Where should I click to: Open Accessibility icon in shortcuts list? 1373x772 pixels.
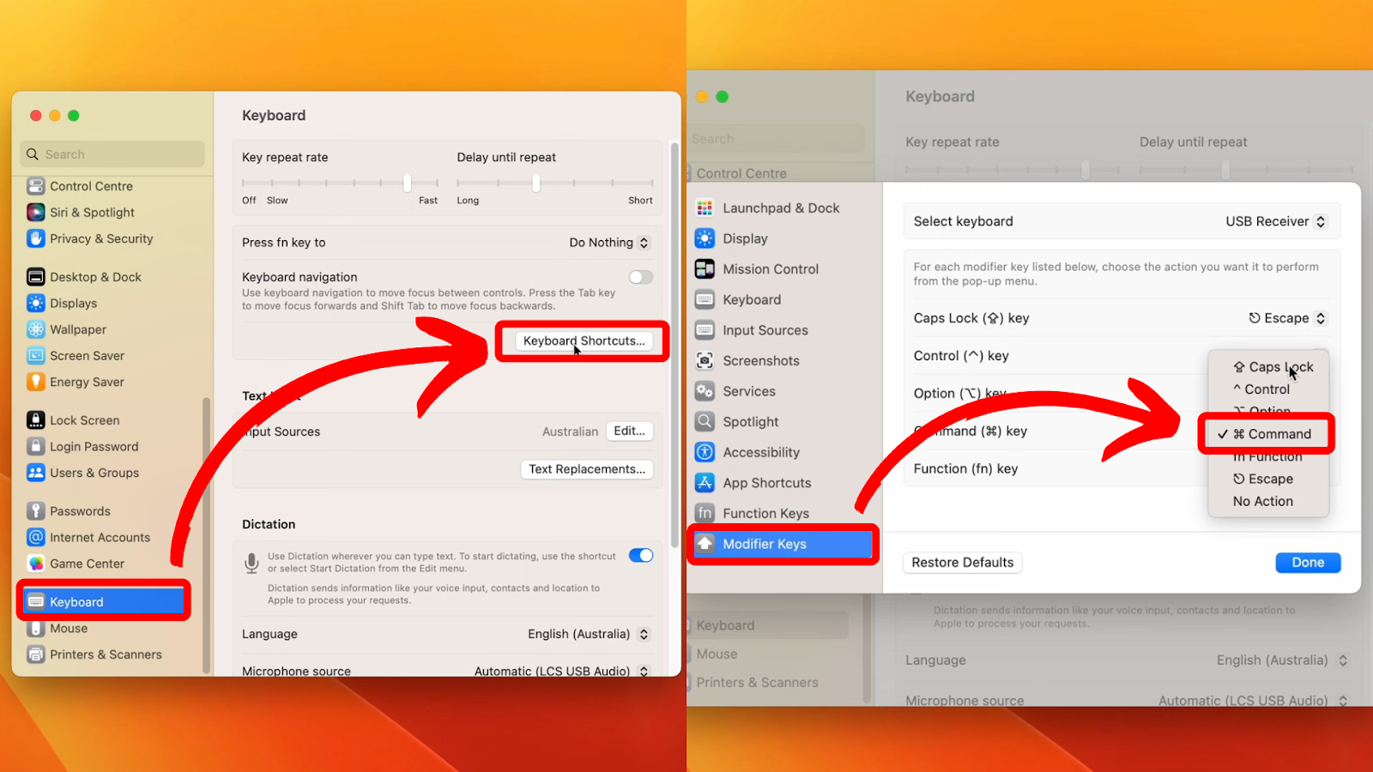[705, 452]
